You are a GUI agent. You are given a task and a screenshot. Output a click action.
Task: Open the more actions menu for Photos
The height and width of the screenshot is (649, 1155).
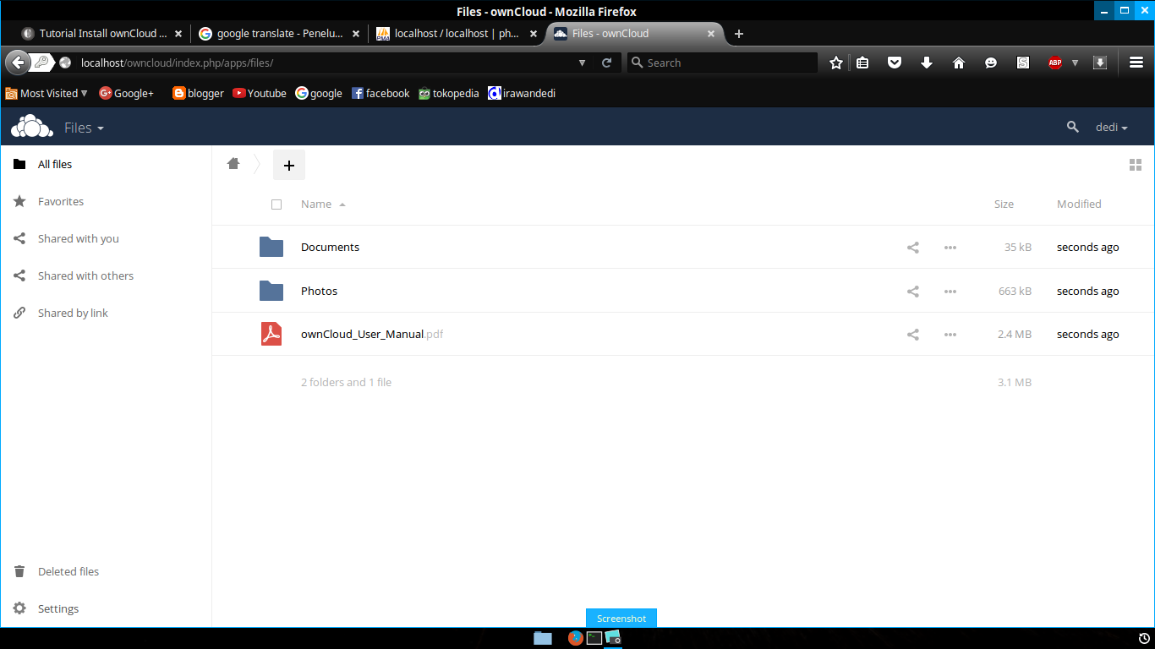(x=950, y=291)
